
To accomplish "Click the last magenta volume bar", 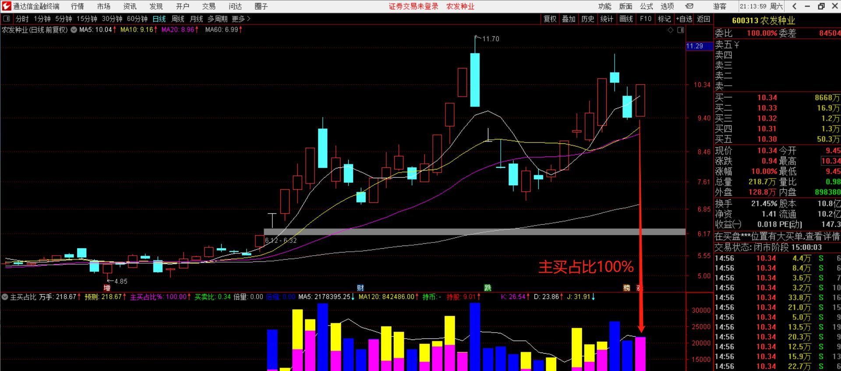I will [640, 353].
